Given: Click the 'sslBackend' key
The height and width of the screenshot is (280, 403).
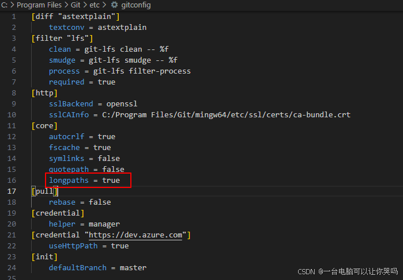Looking at the screenshot, I should pos(71,104).
